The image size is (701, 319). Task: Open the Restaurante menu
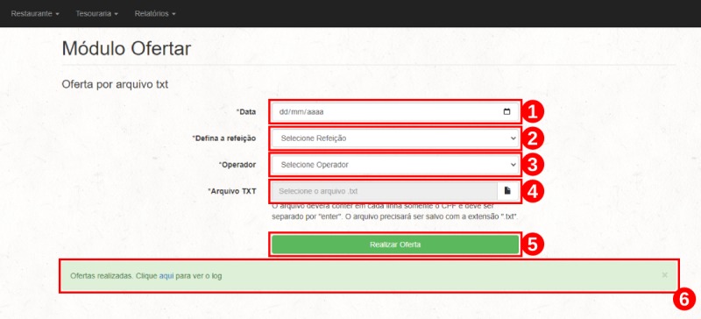point(35,13)
